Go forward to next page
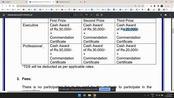Image resolution: width=174 pixels, height=98 pixels. click(6, 6)
